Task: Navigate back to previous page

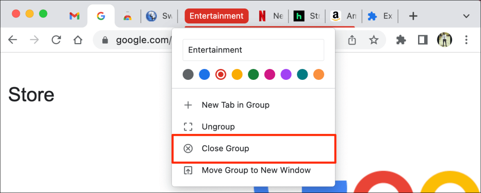Action: (x=13, y=40)
